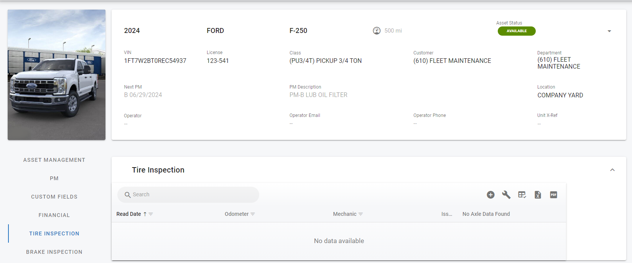Open the wrench tools icon
Image resolution: width=632 pixels, height=263 pixels.
[x=506, y=195]
